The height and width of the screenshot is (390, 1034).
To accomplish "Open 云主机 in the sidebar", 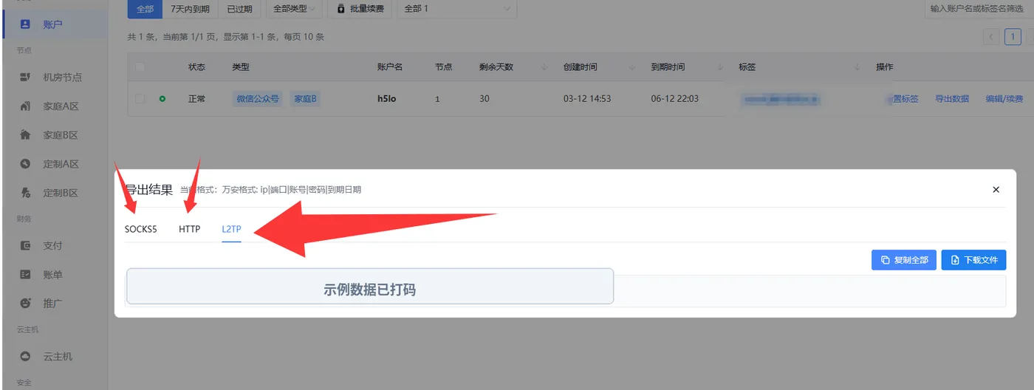I will click(x=55, y=356).
